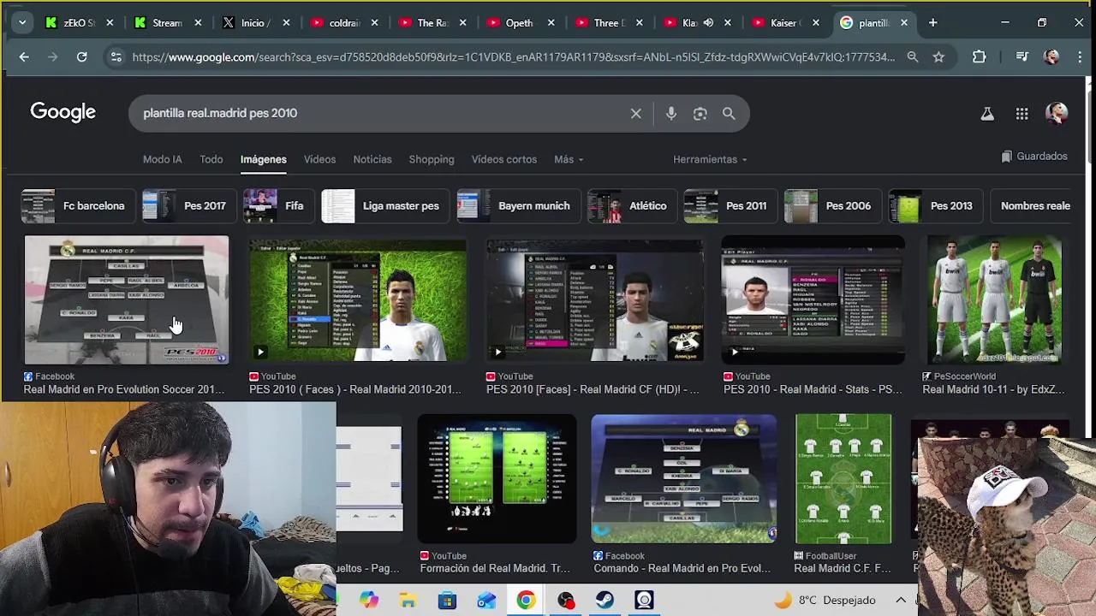Image resolution: width=1096 pixels, height=616 pixels.
Task: Show hidden system tray icons chevron
Action: tap(901, 600)
